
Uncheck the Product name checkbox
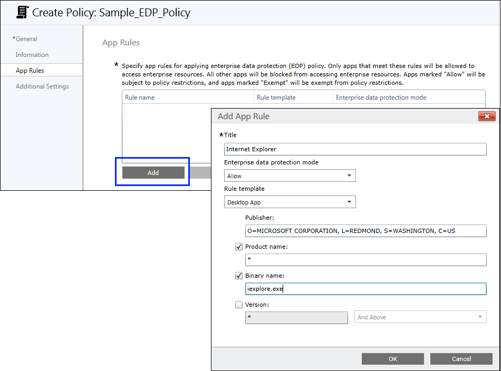[x=239, y=247]
